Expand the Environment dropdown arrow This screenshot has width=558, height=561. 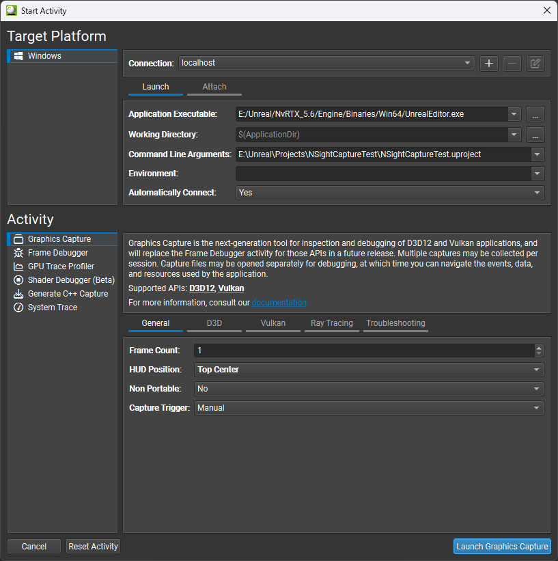[538, 174]
